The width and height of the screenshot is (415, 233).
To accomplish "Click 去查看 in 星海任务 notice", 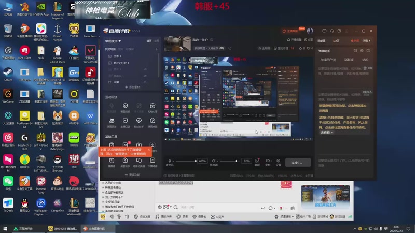I will [326, 132].
